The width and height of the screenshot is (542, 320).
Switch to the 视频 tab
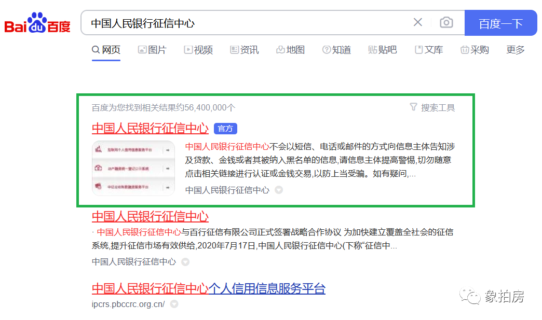pos(198,50)
